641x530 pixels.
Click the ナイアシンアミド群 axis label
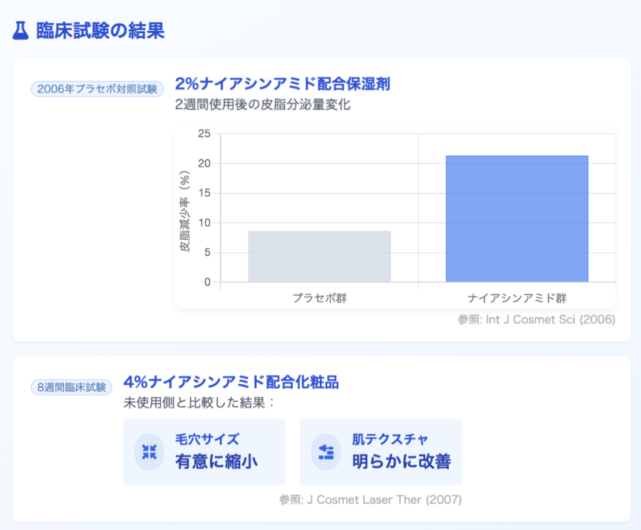(517, 298)
